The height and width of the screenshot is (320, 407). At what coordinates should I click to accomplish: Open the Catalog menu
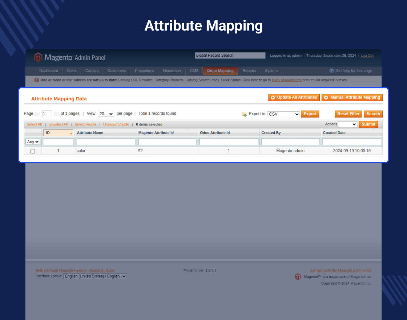[x=92, y=71]
